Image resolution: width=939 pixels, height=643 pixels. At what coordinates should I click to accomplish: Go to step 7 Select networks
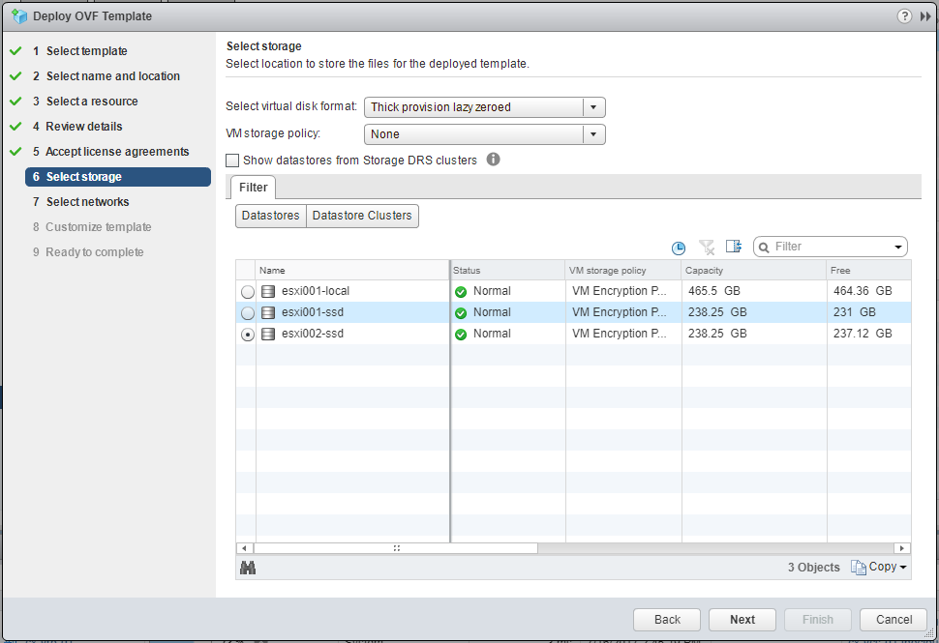pyautogui.click(x=87, y=202)
